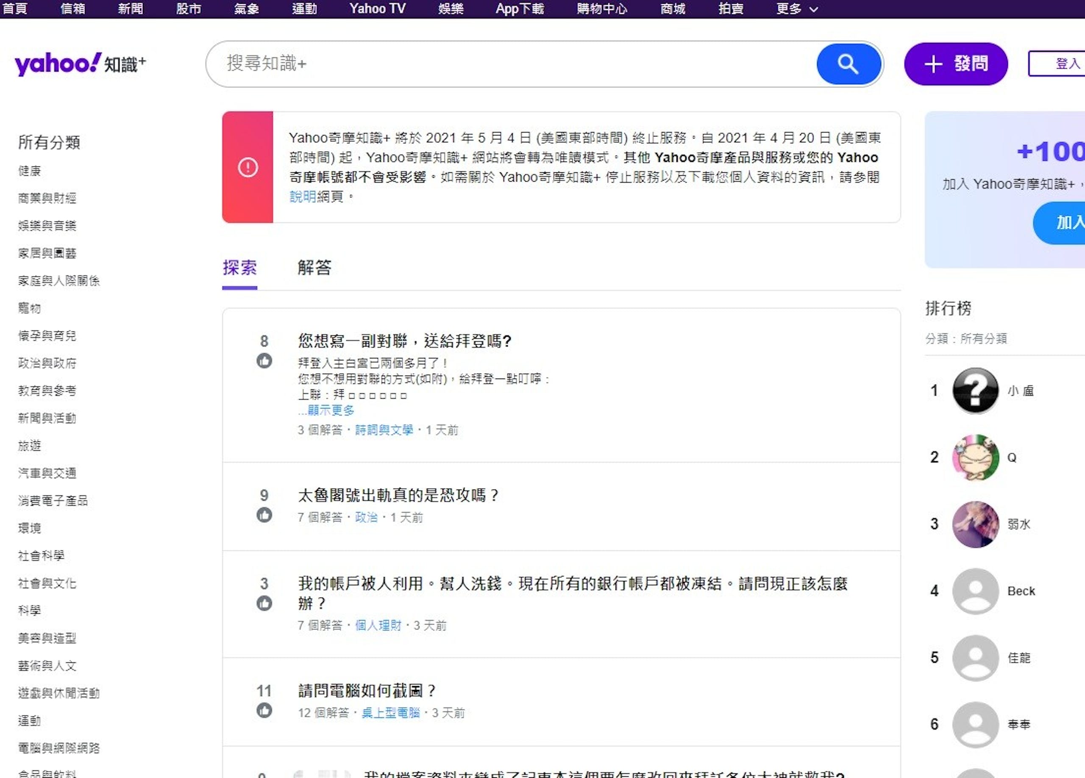Open avatar of ranked user Q
Image resolution: width=1085 pixels, height=778 pixels.
tap(976, 458)
